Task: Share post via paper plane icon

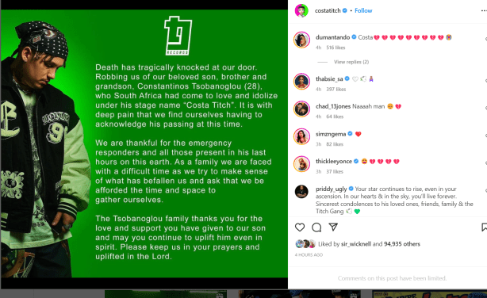Action: click(333, 227)
